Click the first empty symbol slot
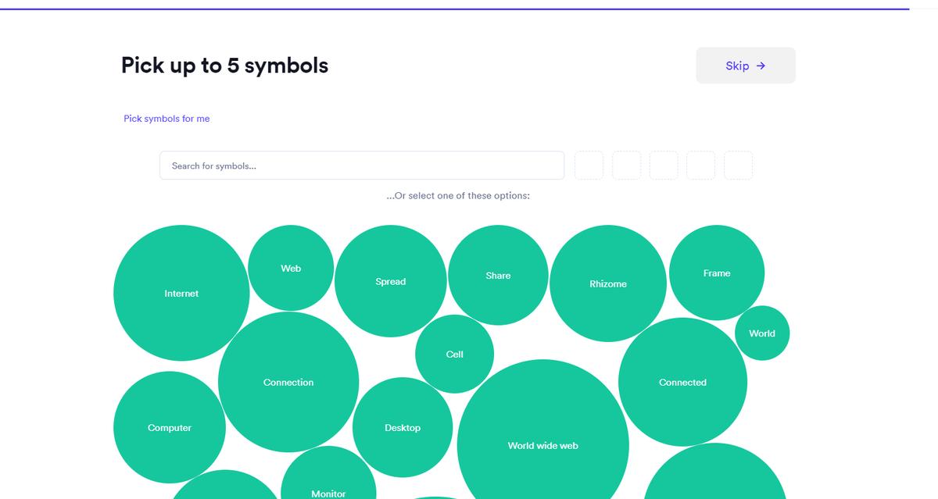 (589, 166)
